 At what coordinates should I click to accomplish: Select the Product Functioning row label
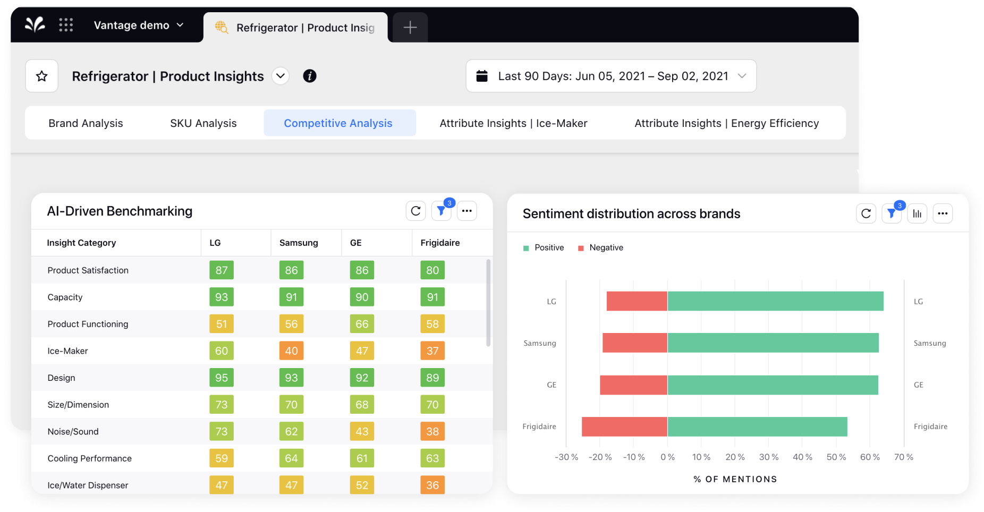tap(88, 324)
